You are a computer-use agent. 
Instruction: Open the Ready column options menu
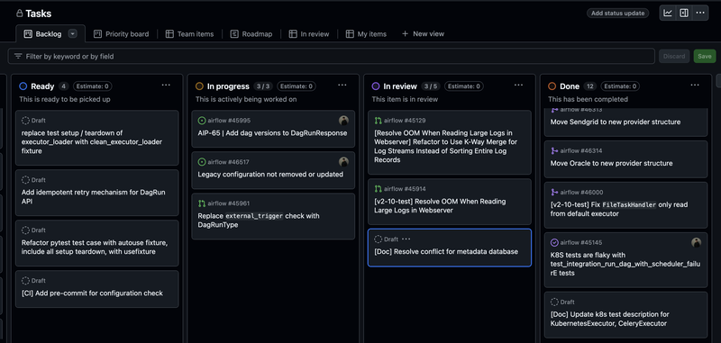click(x=166, y=85)
